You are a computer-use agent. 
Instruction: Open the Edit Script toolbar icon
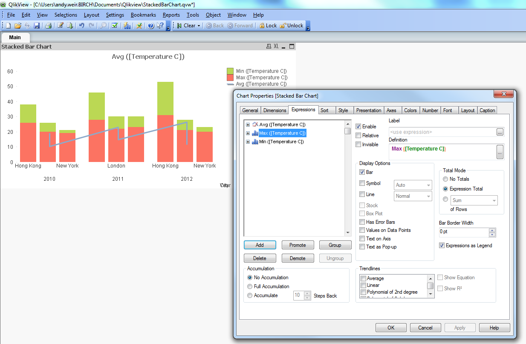61,26
